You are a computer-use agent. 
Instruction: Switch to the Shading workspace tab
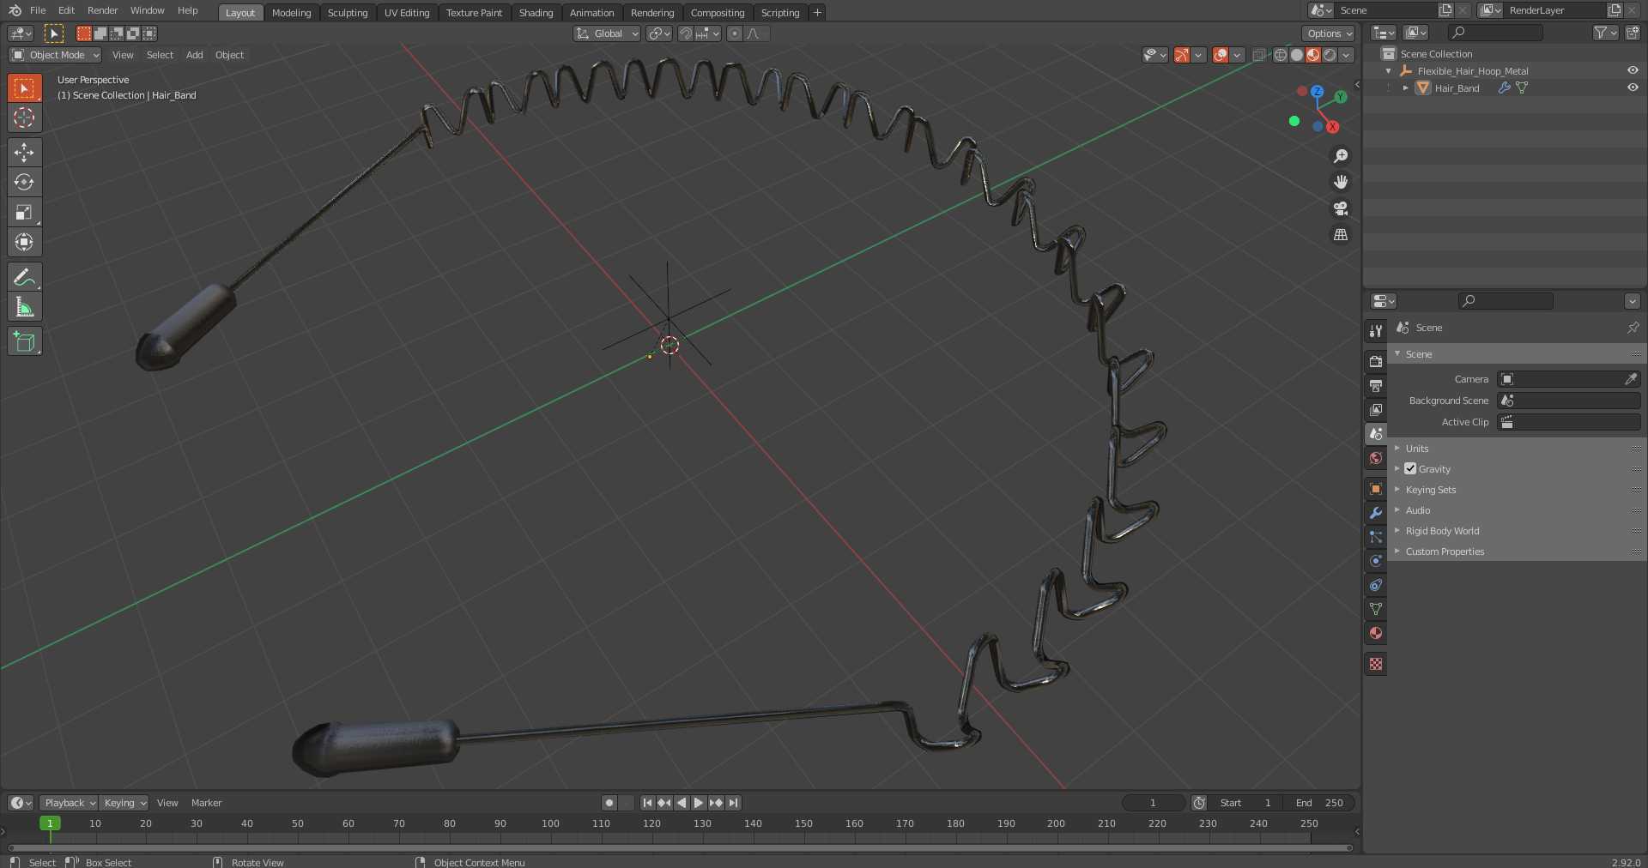[x=536, y=13]
